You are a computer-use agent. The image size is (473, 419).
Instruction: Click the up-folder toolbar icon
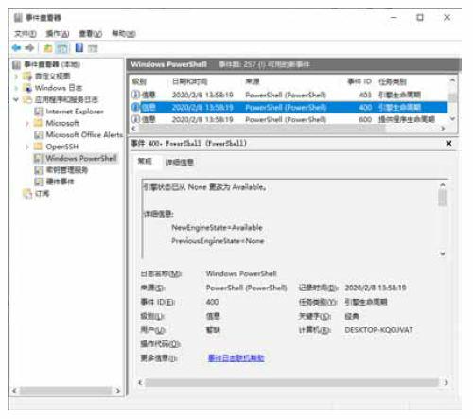(48, 48)
